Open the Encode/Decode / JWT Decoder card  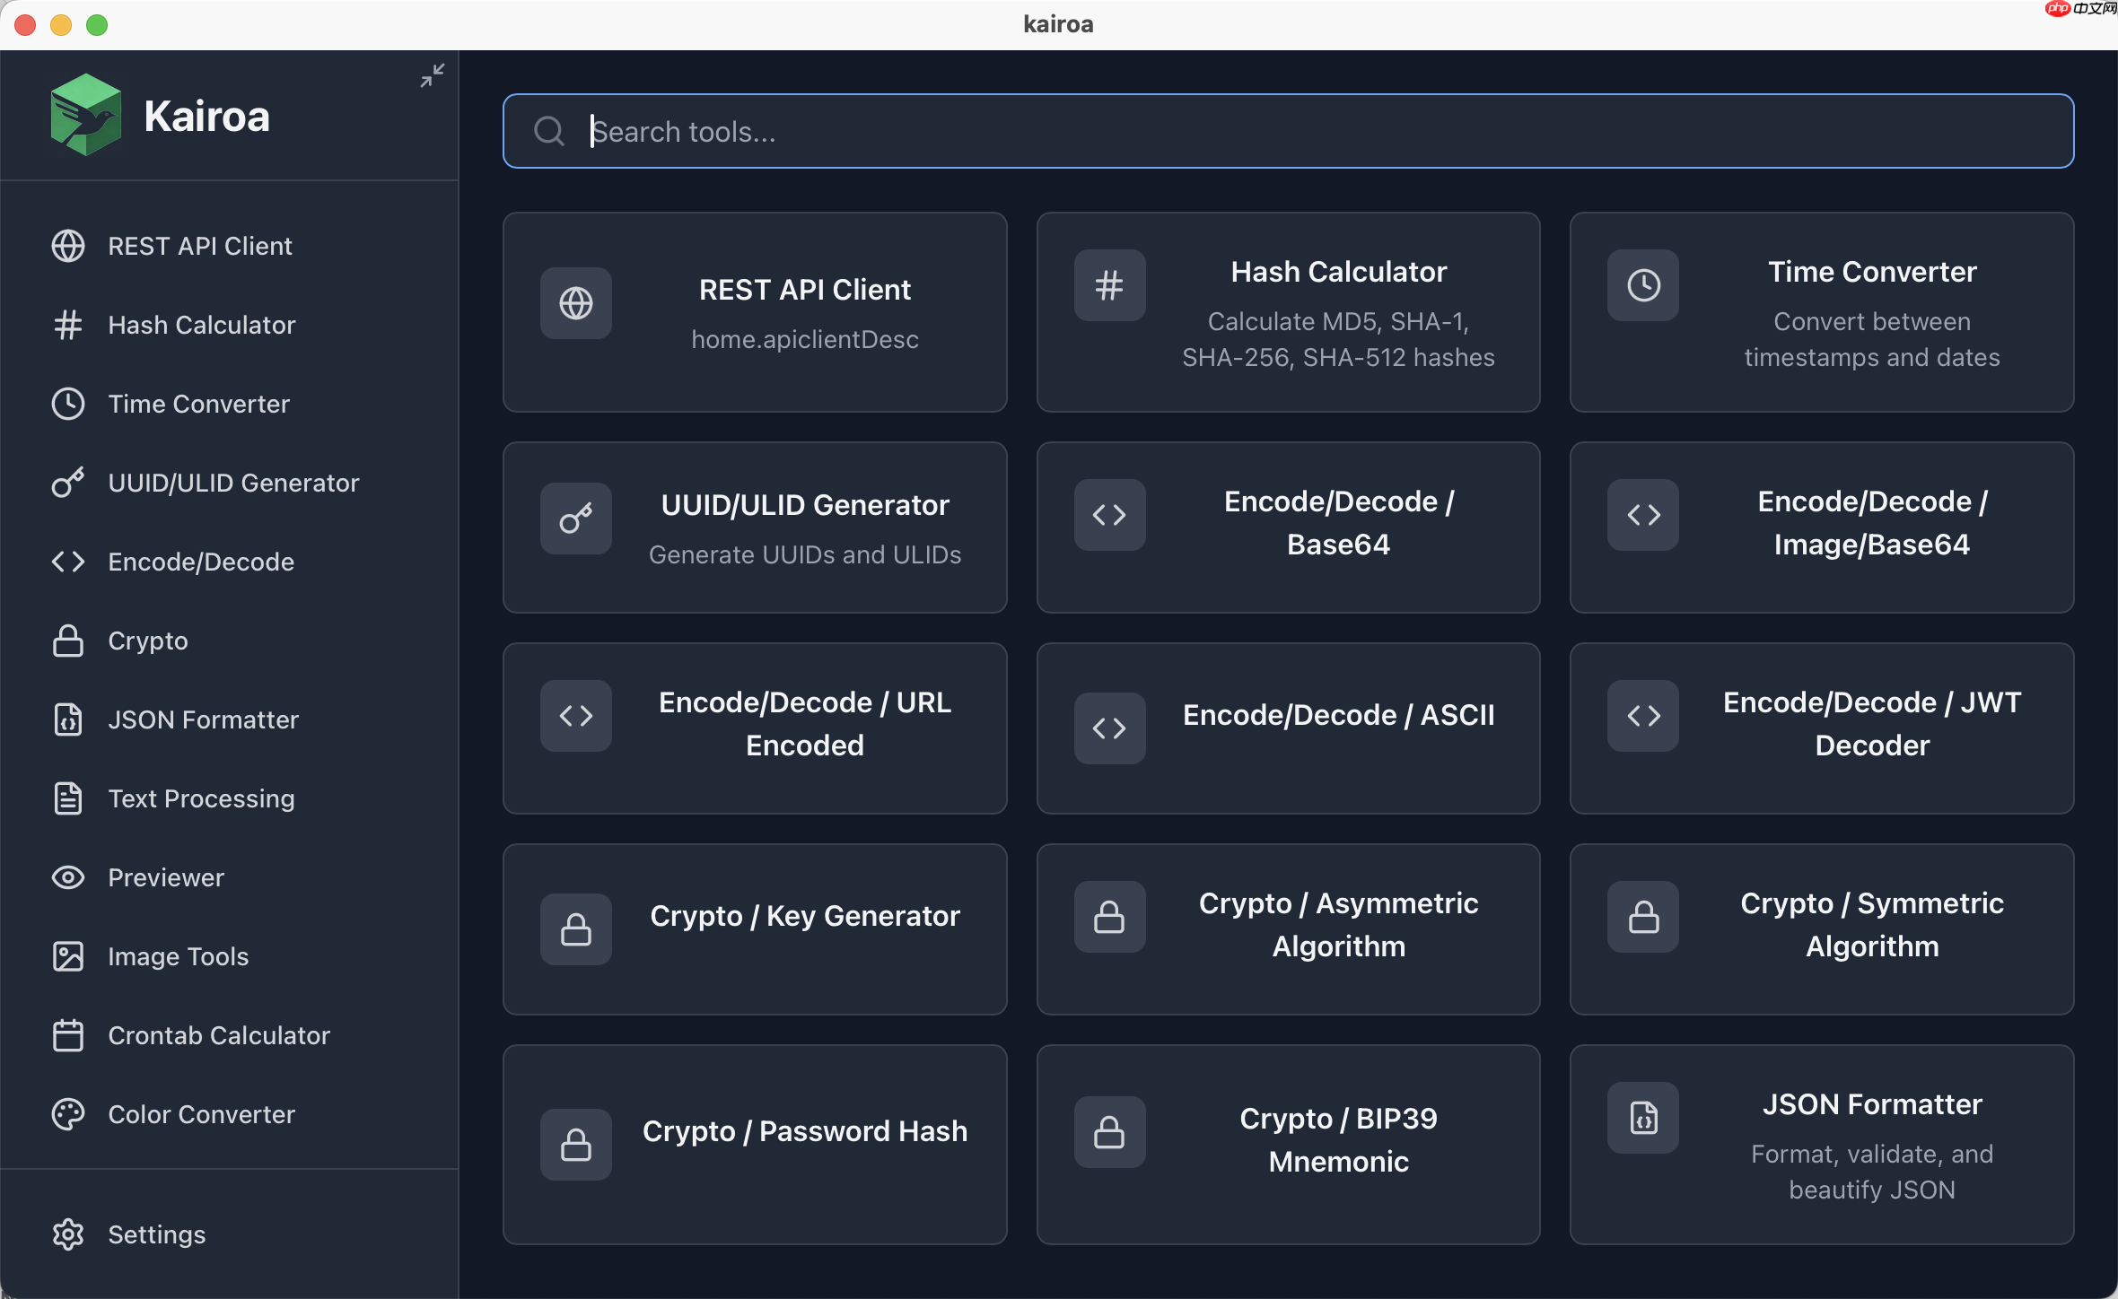1822,727
